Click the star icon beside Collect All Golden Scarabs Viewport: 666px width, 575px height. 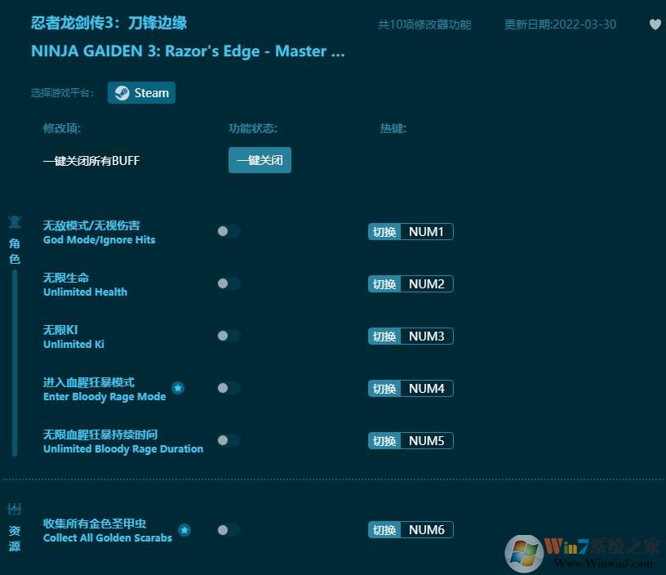[184, 529]
